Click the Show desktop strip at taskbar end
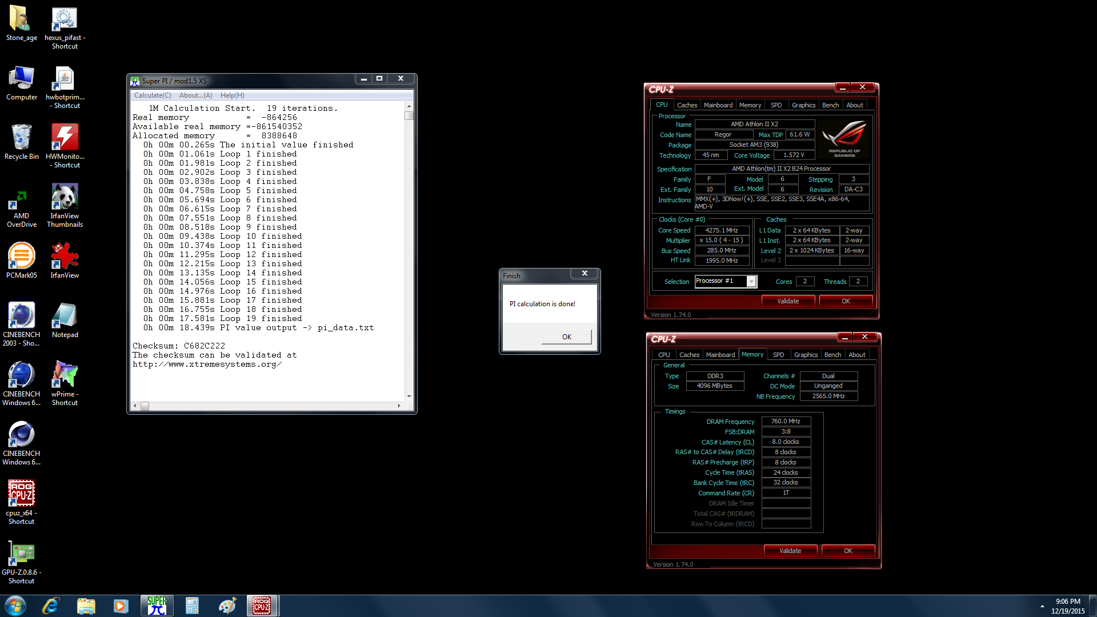The height and width of the screenshot is (617, 1097). click(1092, 606)
